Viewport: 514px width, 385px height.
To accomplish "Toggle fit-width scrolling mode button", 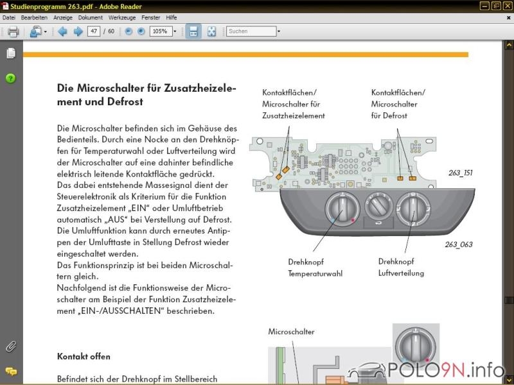I will point(193,31).
